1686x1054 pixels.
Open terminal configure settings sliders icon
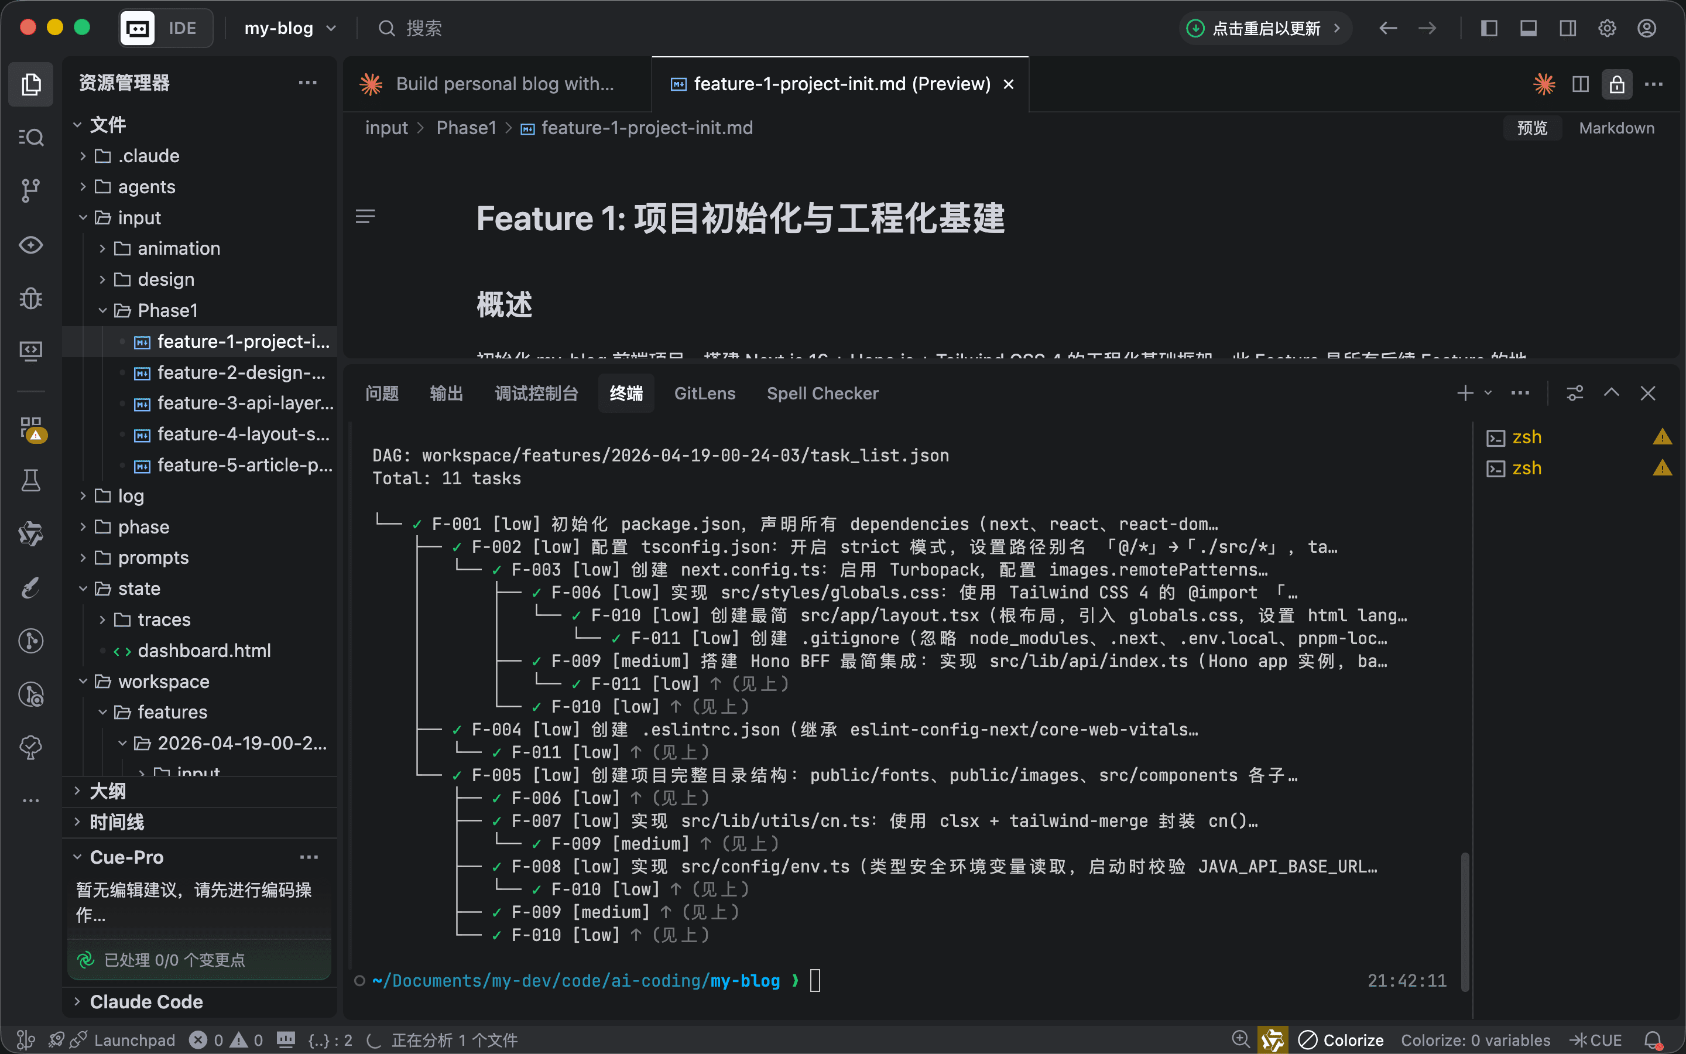[x=1575, y=393]
